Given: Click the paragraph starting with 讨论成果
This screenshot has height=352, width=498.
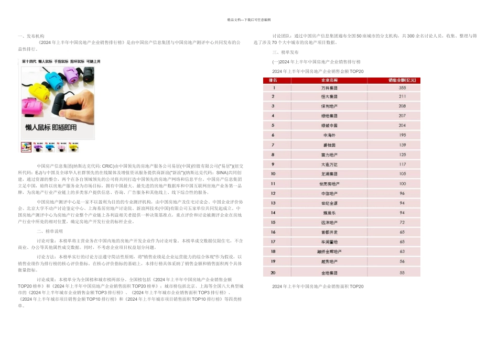Looking at the screenshot, I should (131, 293).
